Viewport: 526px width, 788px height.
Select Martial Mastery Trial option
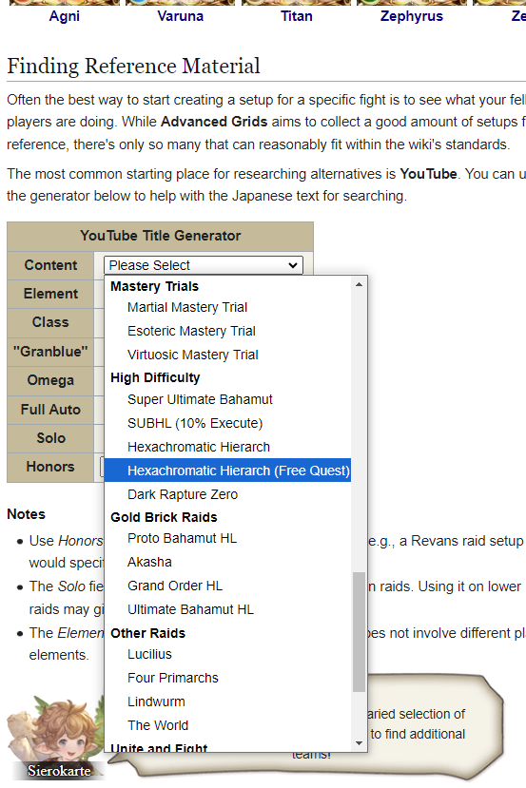227,307
